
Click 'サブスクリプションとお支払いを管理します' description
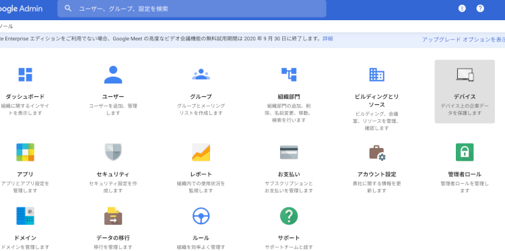point(289,187)
